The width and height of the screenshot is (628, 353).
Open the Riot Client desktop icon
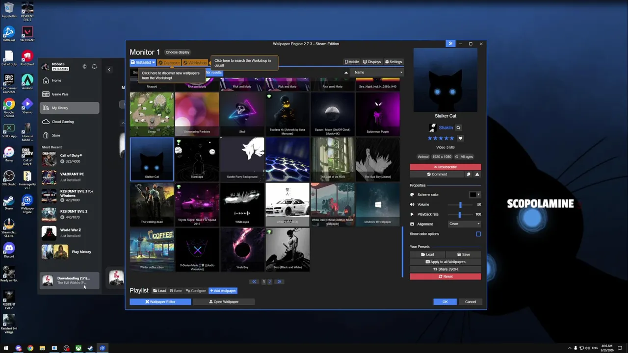point(27,58)
